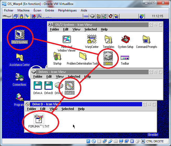Click the VirtualBox shared folders status icon
Viewport: 171px width, 146px height.
click(115, 141)
